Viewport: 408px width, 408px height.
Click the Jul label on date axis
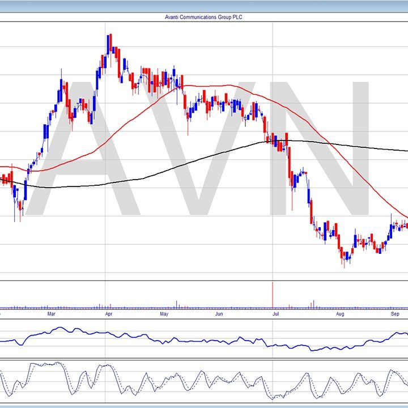point(276,313)
